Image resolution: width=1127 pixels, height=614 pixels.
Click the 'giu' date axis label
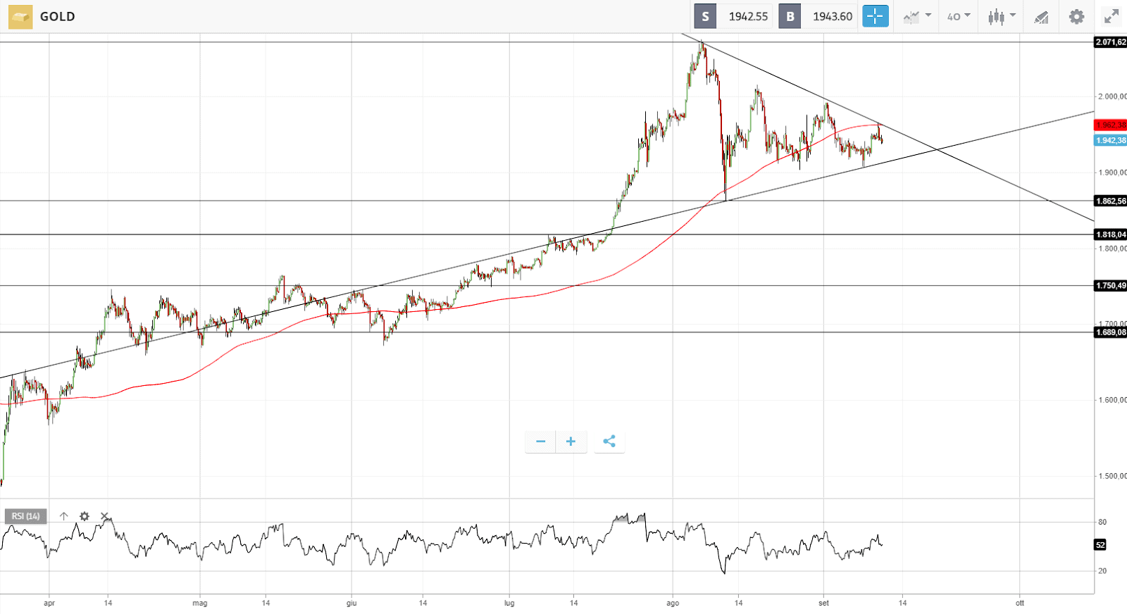(351, 603)
